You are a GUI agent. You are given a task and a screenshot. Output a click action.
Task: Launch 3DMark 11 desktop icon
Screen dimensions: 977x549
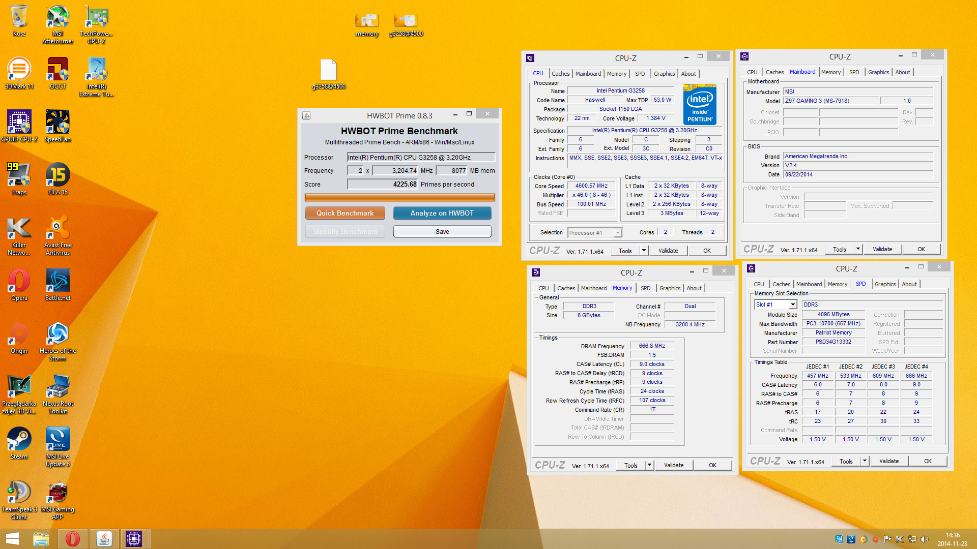click(19, 74)
